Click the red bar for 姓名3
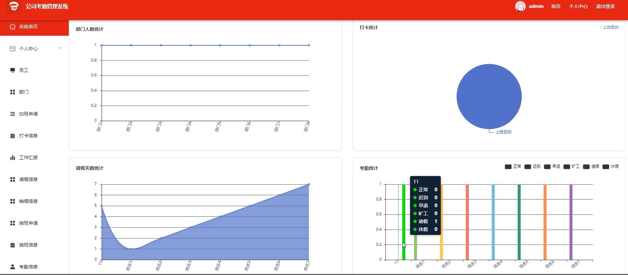This screenshot has width=628, height=275. pos(467,222)
